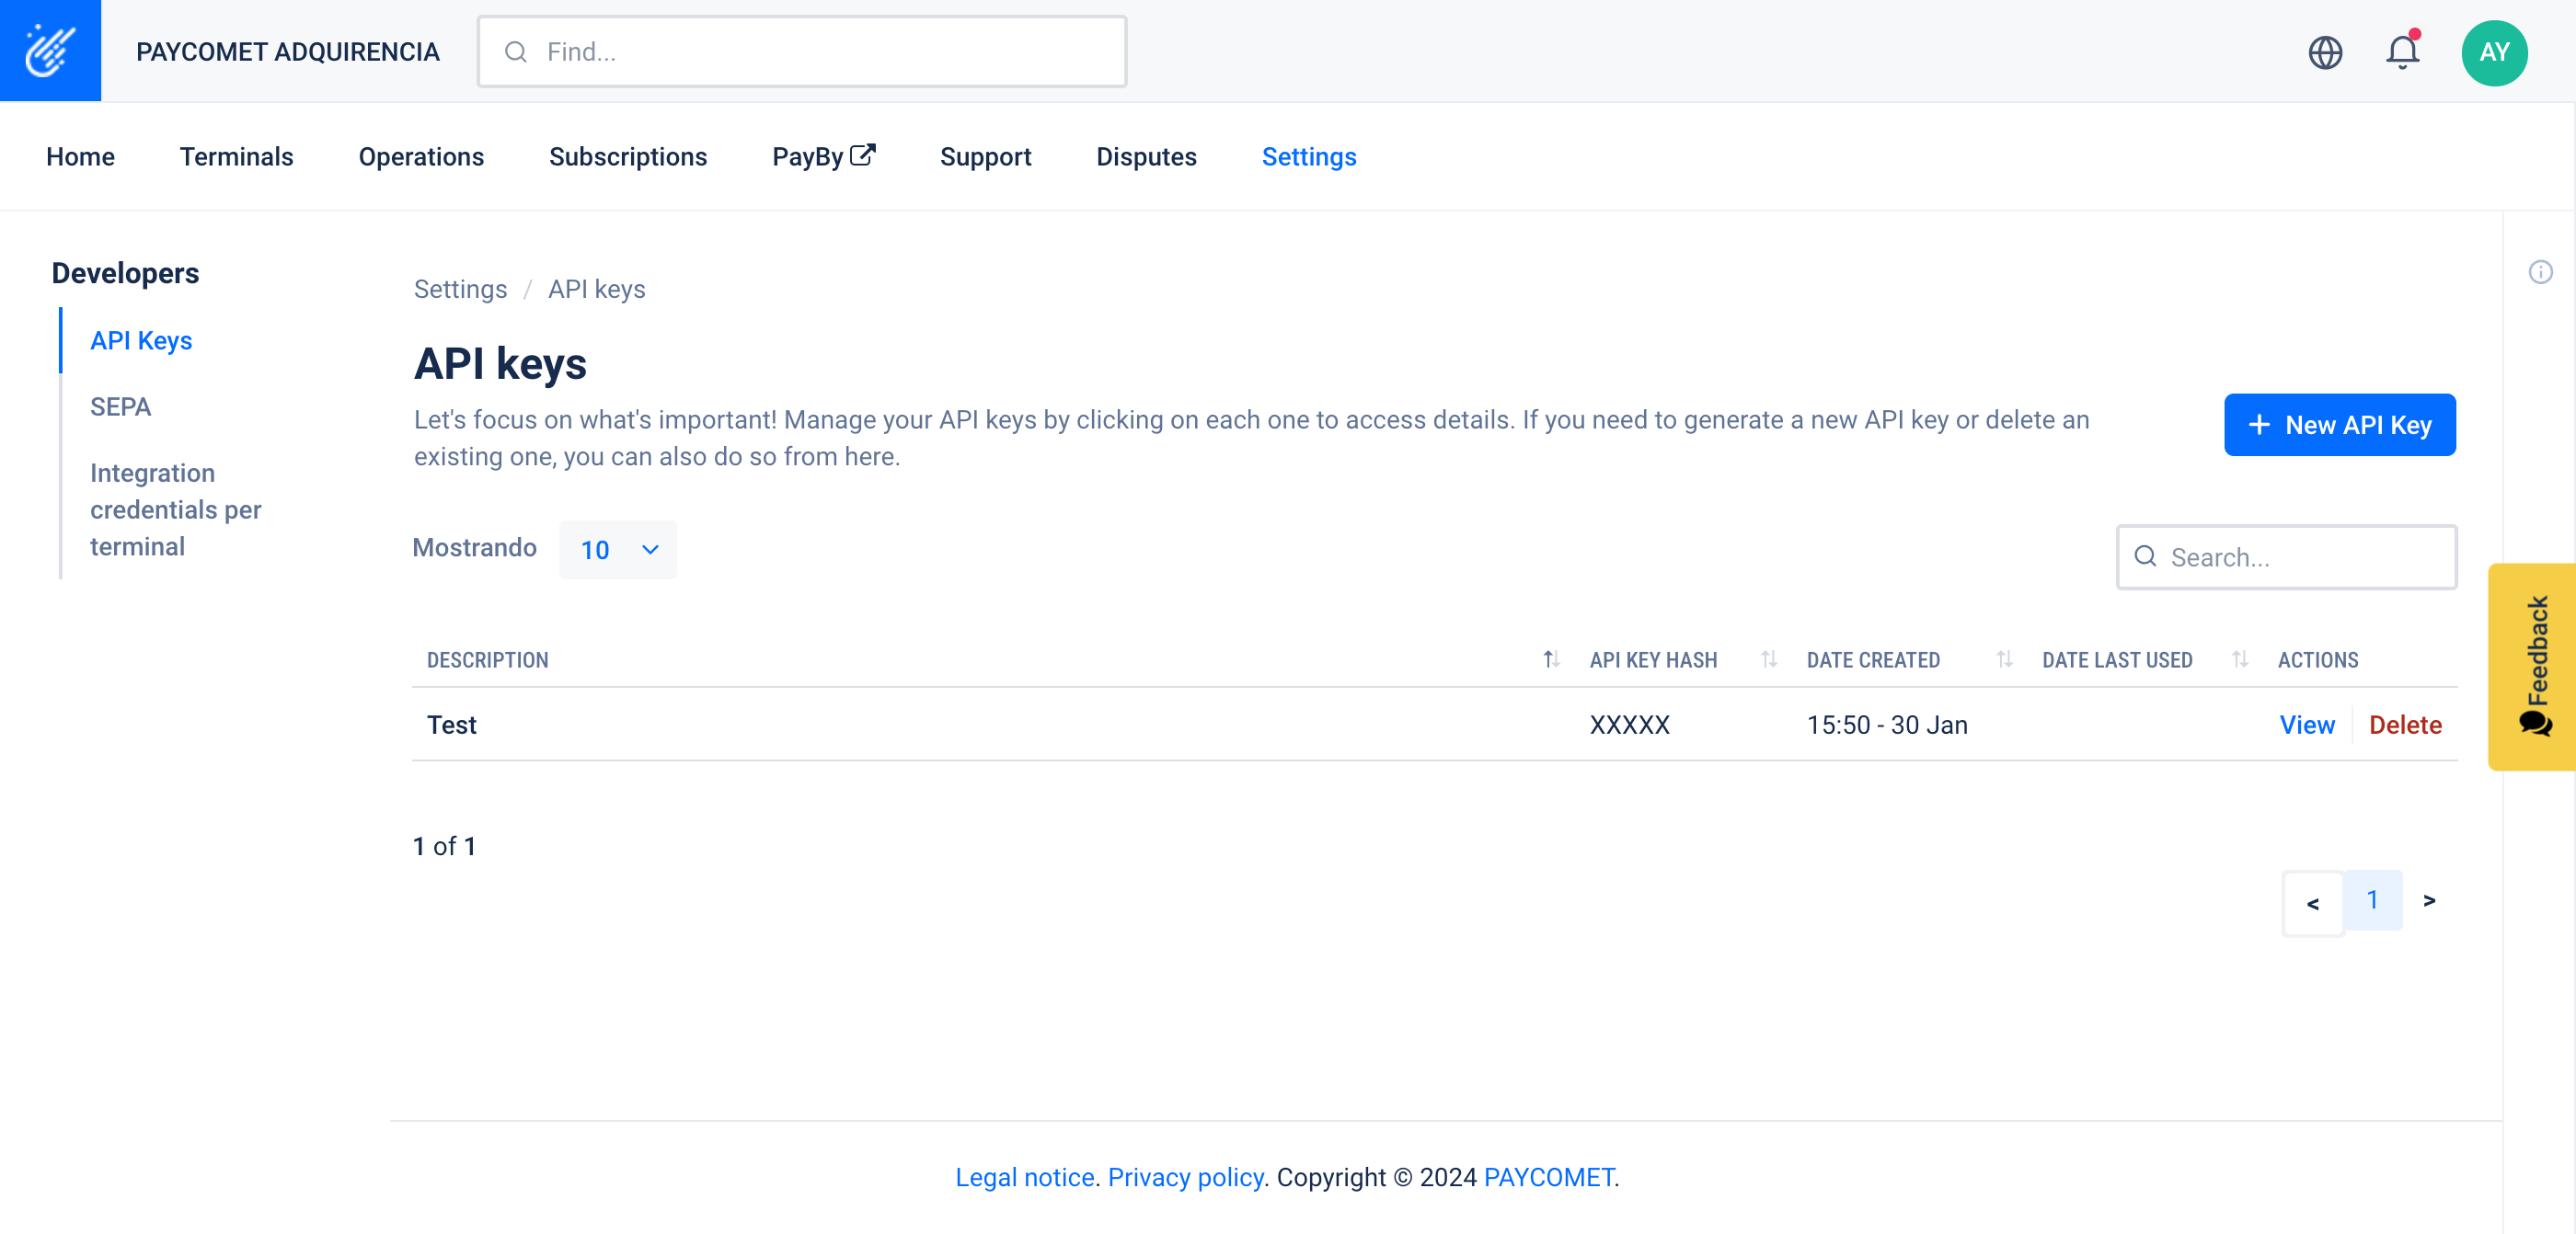Sort by Date Created arrows
The image size is (2576, 1234).
2004,659
